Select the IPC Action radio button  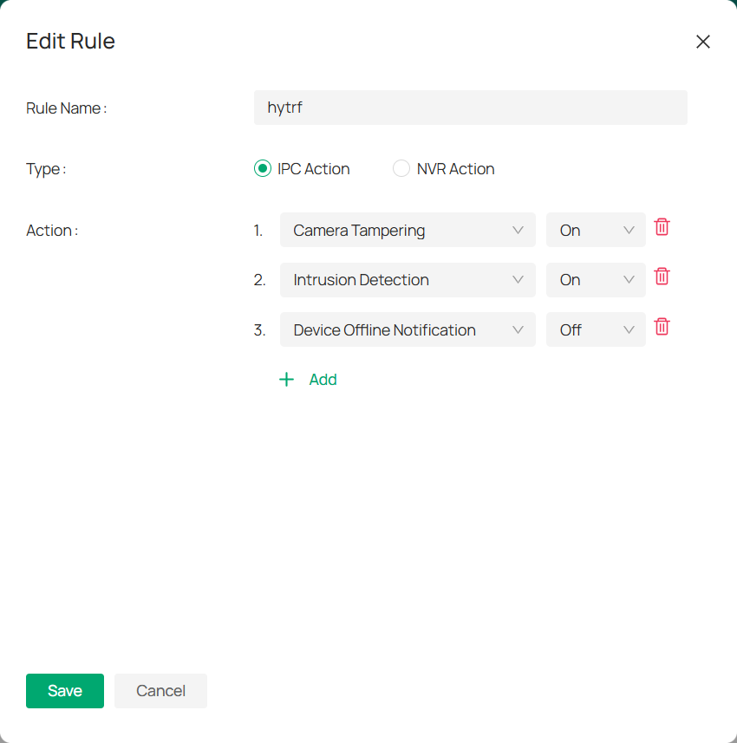(262, 168)
